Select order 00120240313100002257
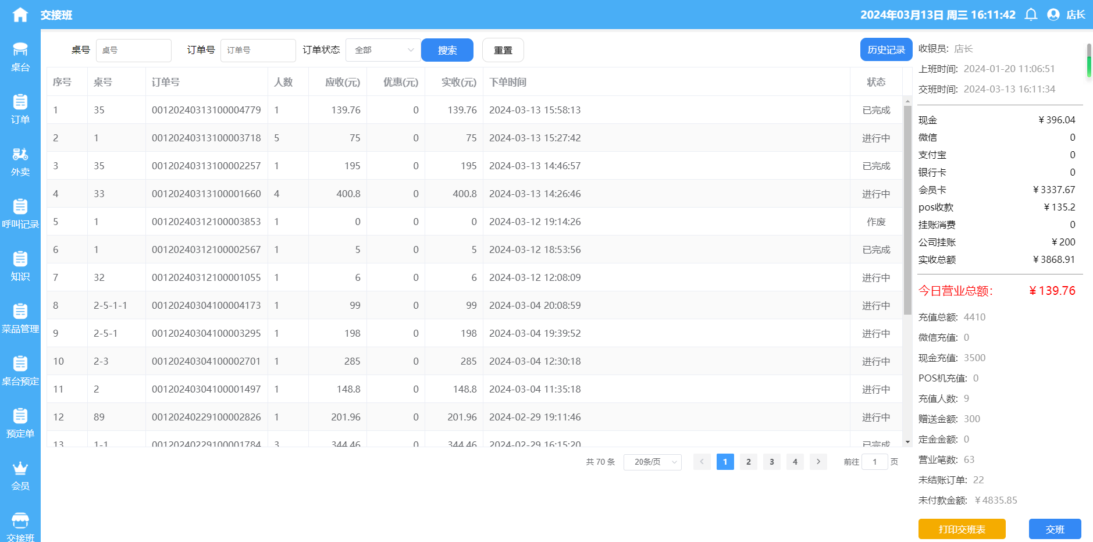The image size is (1093, 542). [207, 166]
